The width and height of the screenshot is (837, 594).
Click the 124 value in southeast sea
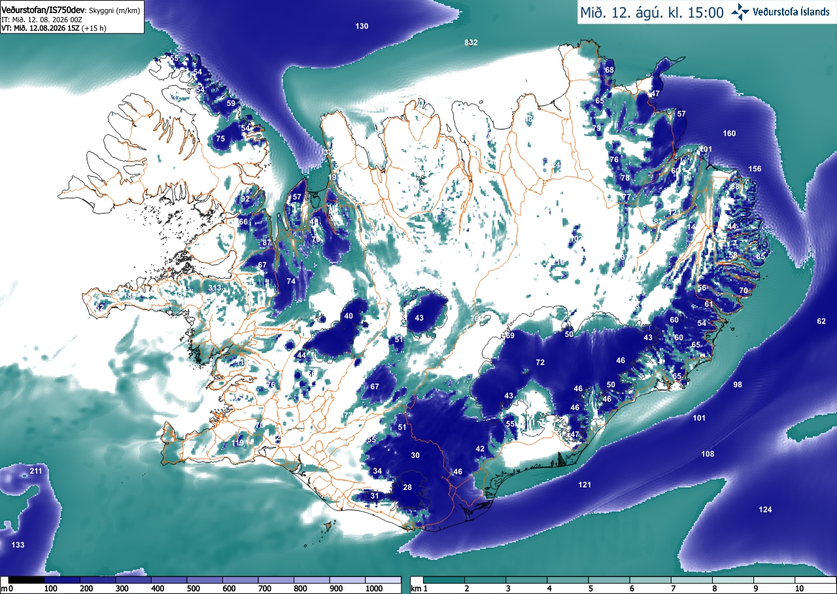coord(765,510)
